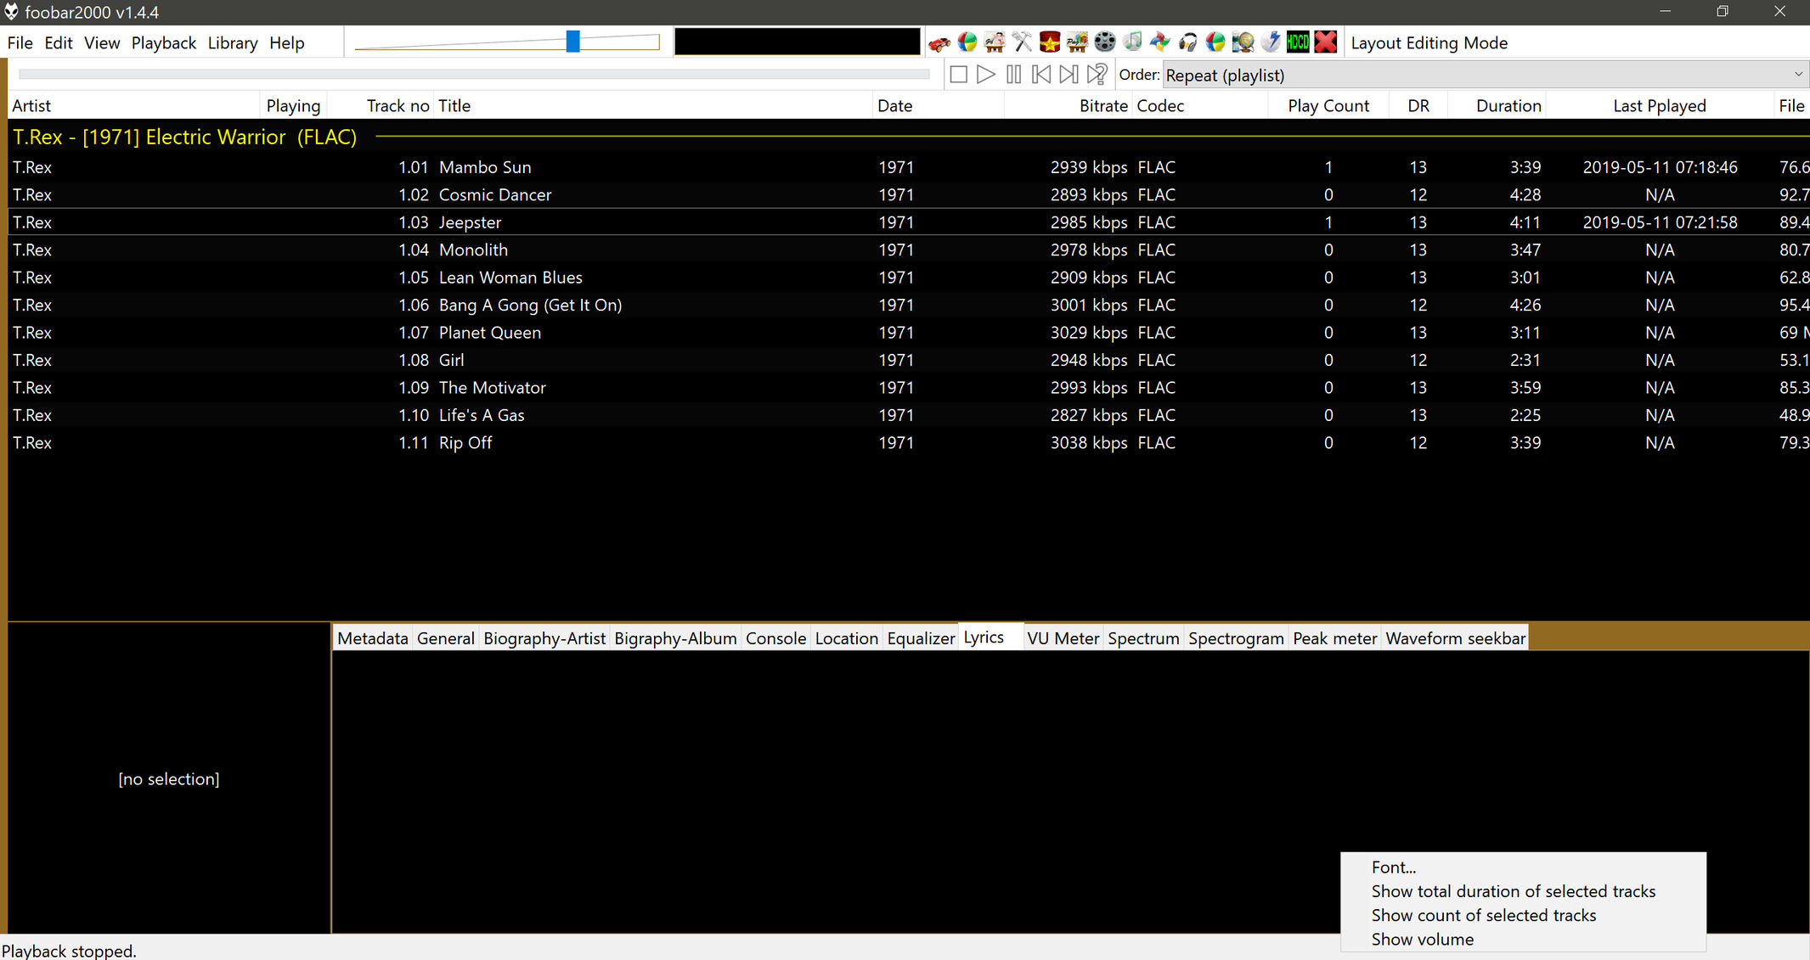Switch to the Bigraphy-Album tab

676,638
